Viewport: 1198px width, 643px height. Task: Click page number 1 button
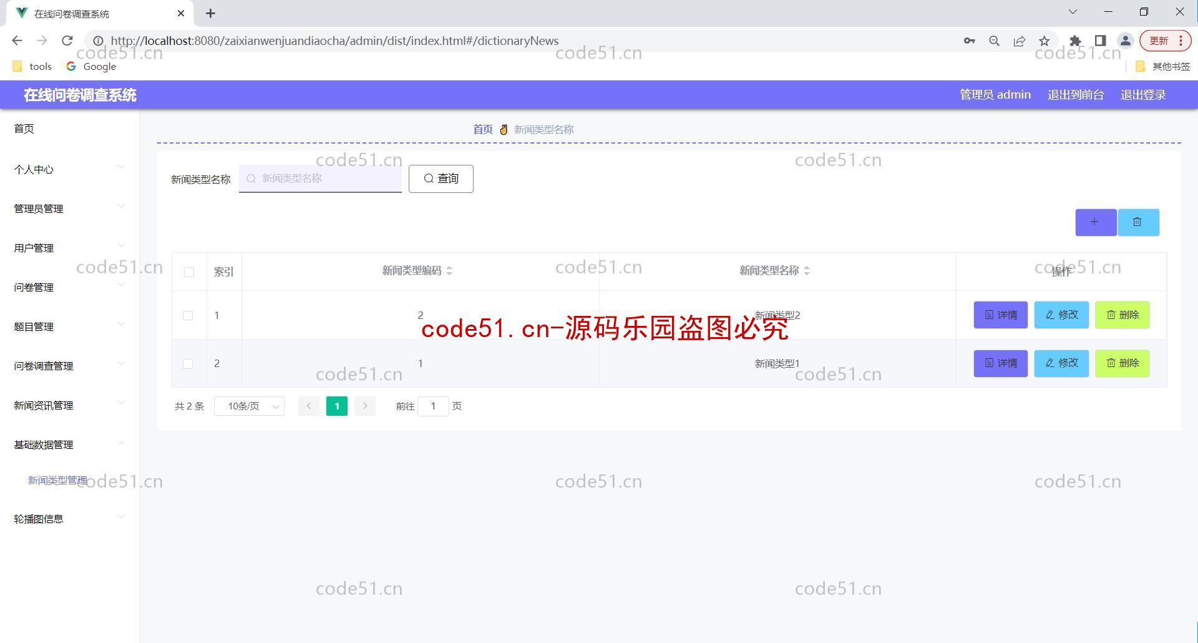pyautogui.click(x=337, y=406)
